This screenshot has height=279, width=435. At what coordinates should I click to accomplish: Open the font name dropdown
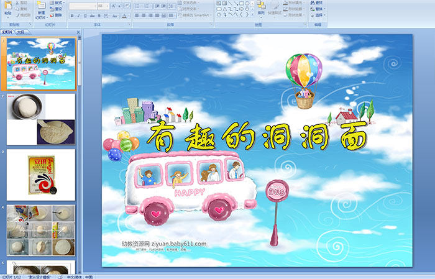point(93,6)
